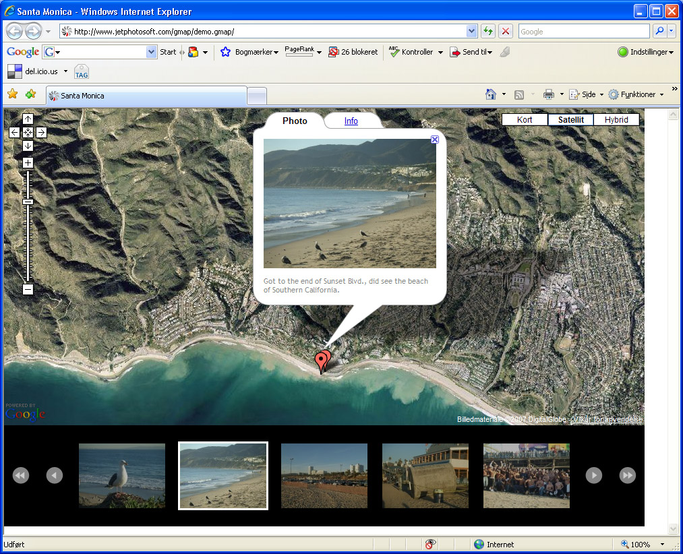Click the browser Stop loading icon

click(x=506, y=32)
